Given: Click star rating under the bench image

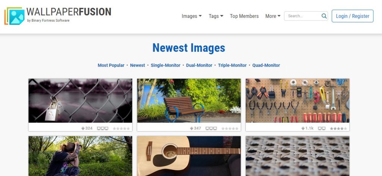Looking at the screenshot, I should pos(230,129).
